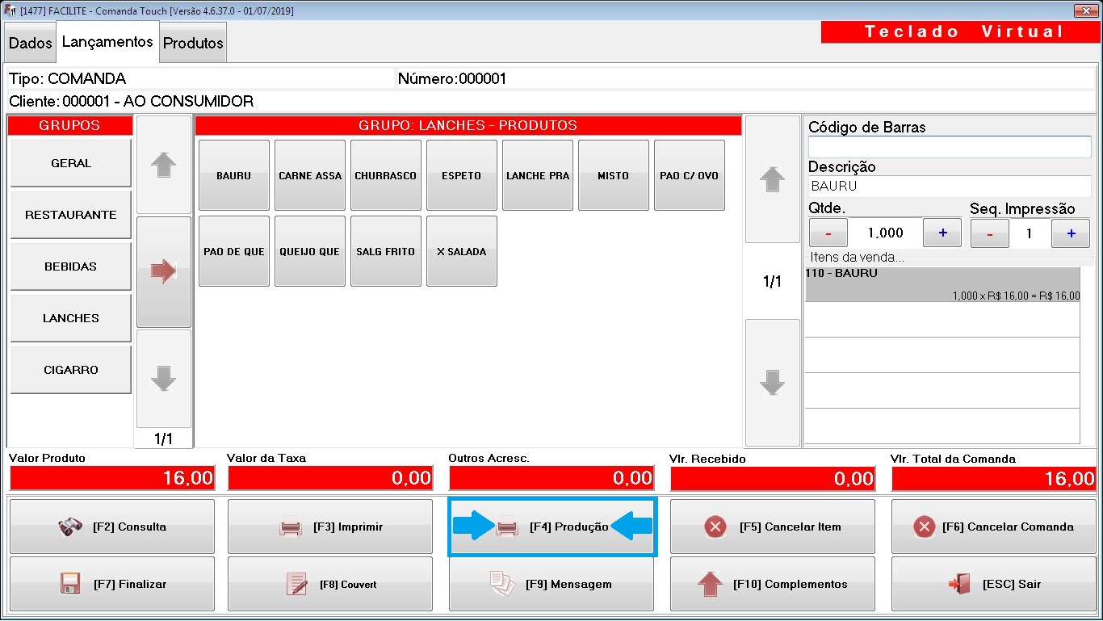Click the Qtde. value 1,000 field
Viewport: 1103px width, 621px height.
(886, 233)
